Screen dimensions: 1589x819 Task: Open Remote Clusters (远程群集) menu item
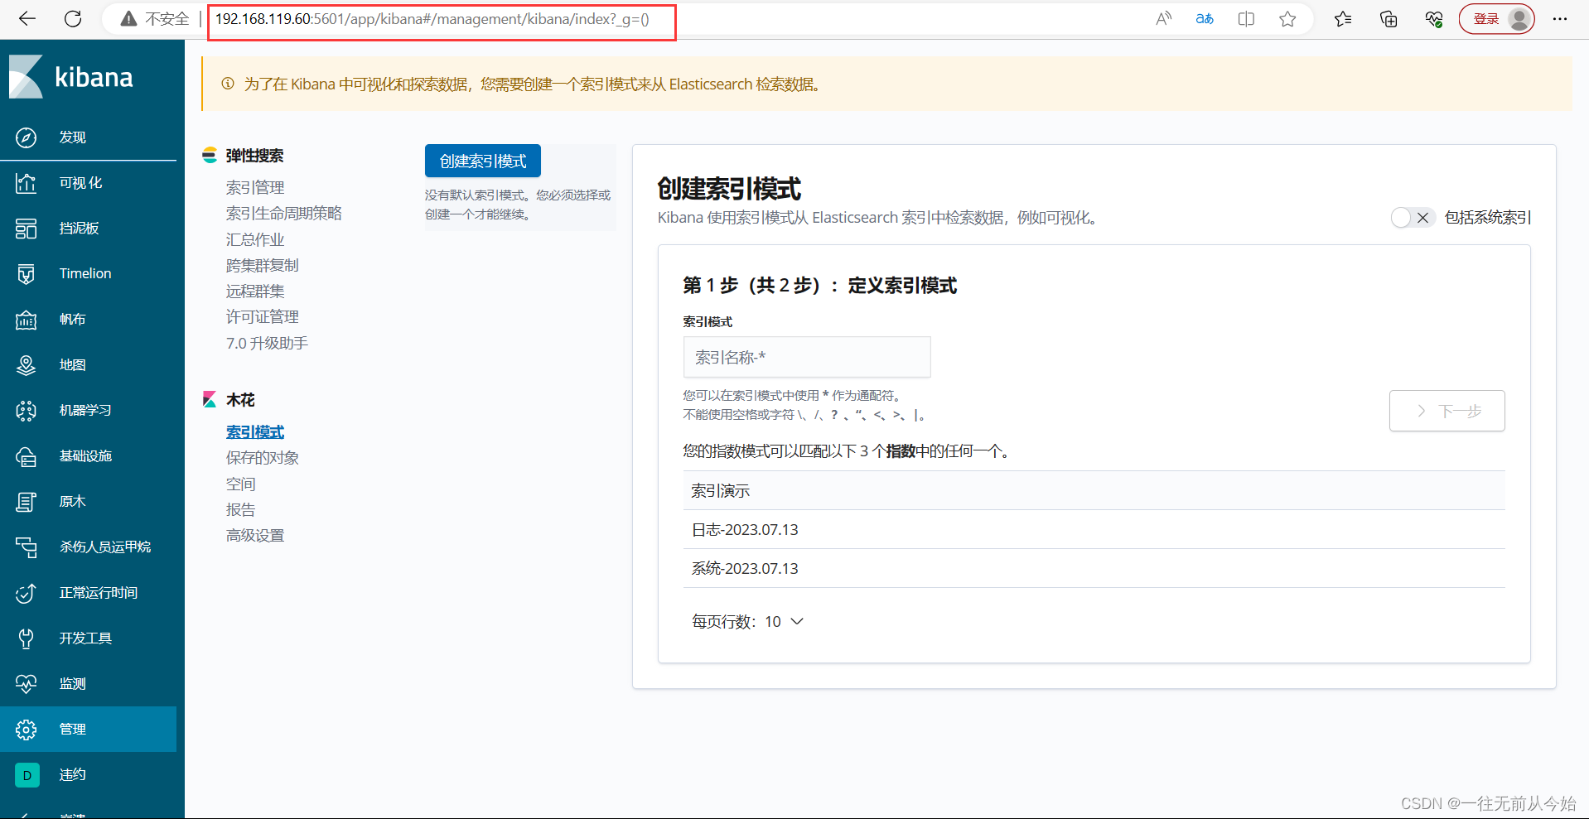[x=255, y=291]
